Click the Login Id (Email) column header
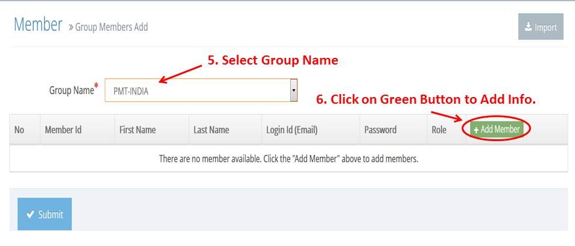The width and height of the screenshot is (575, 246). coord(292,130)
